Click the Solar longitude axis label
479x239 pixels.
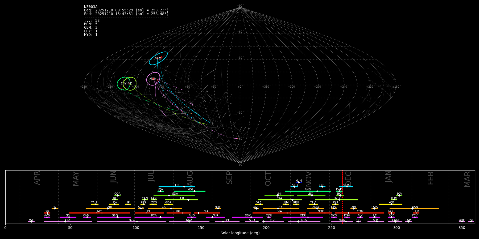pyautogui.click(x=240, y=233)
